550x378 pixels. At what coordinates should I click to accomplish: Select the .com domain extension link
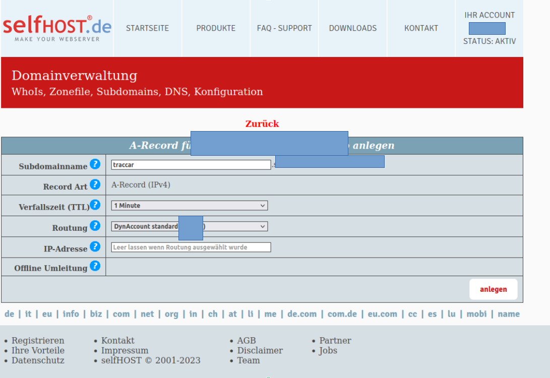point(121,314)
